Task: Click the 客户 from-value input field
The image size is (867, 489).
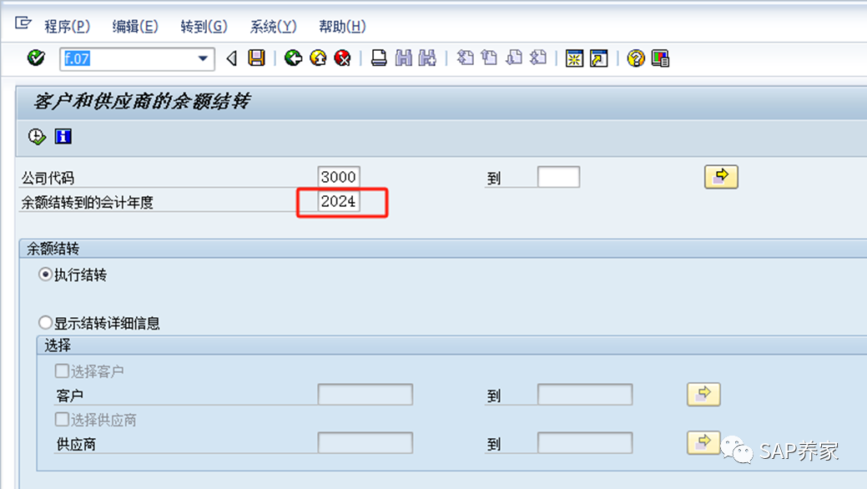Action: 365,395
